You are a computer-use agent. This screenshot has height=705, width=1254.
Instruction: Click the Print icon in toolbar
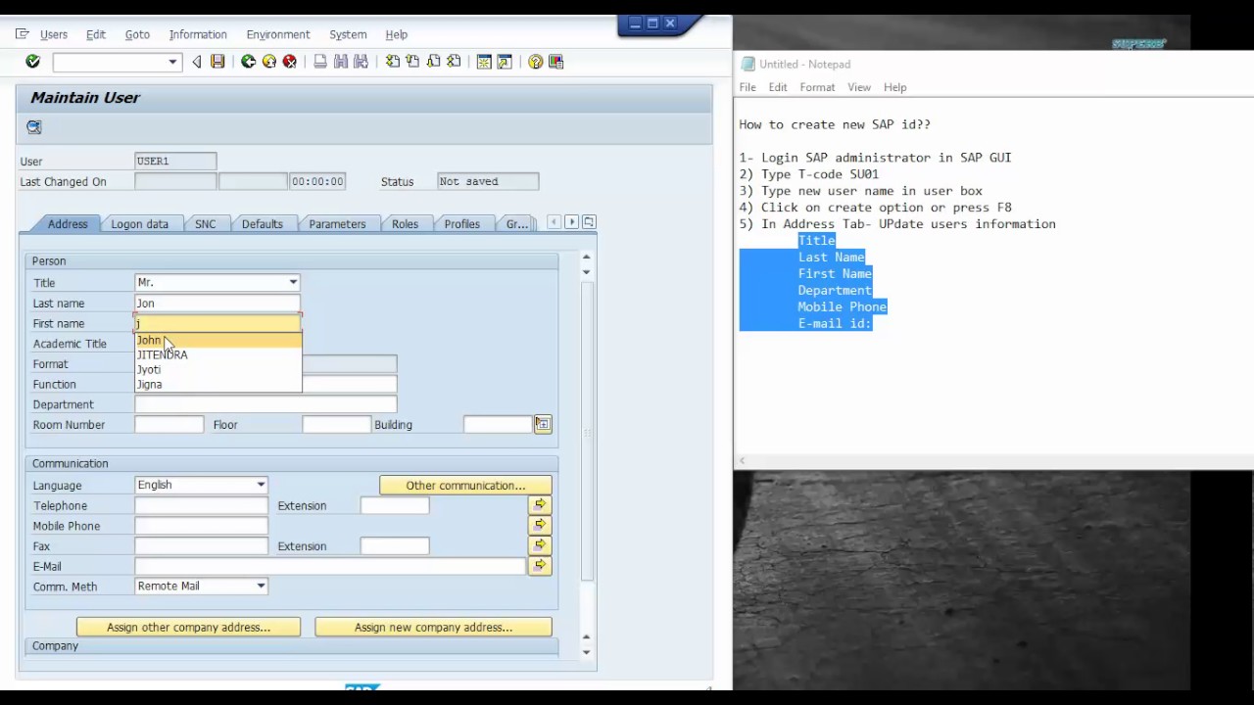pos(320,62)
